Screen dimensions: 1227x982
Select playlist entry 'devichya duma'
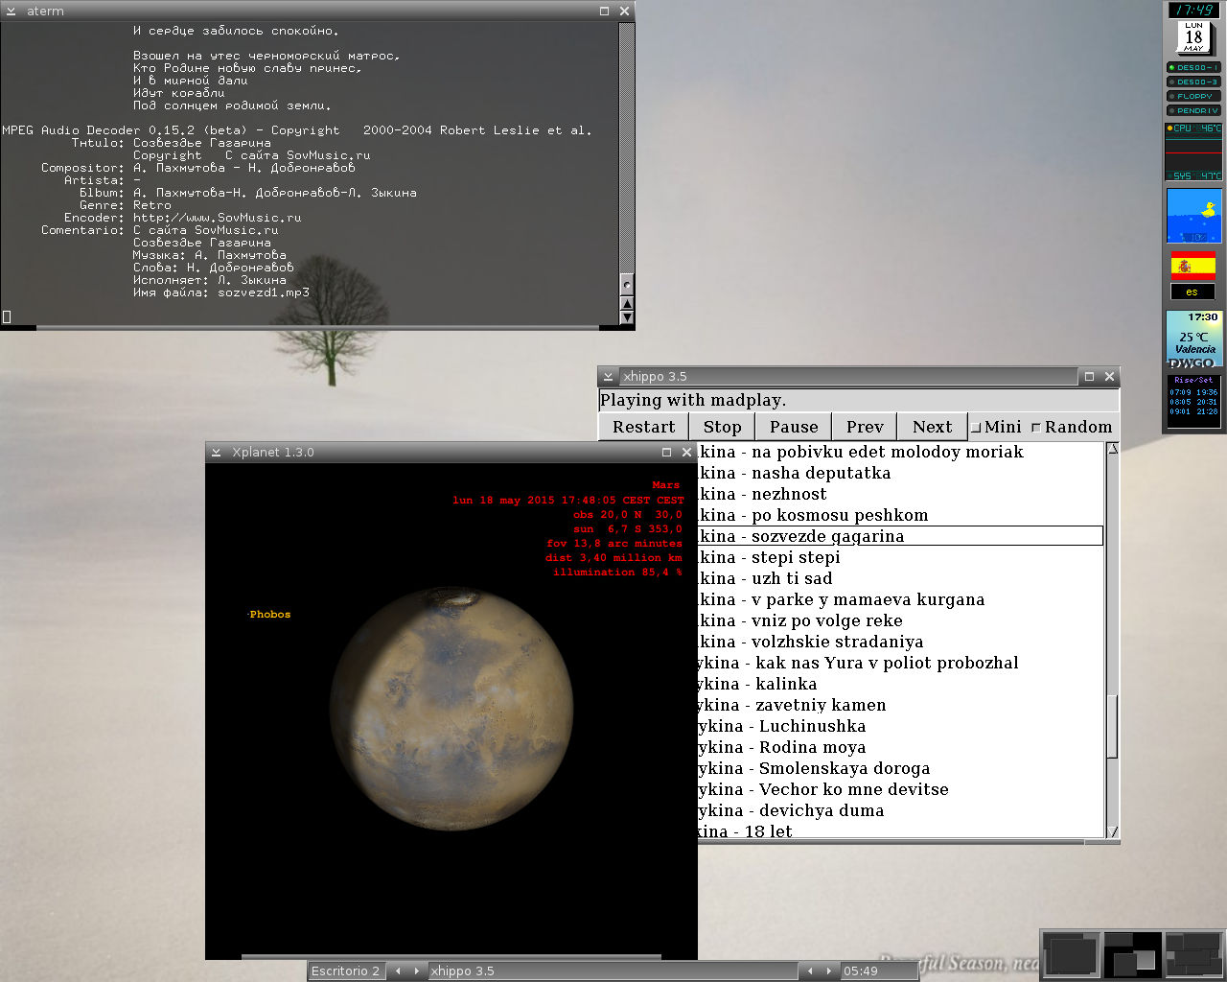pyautogui.click(x=900, y=810)
